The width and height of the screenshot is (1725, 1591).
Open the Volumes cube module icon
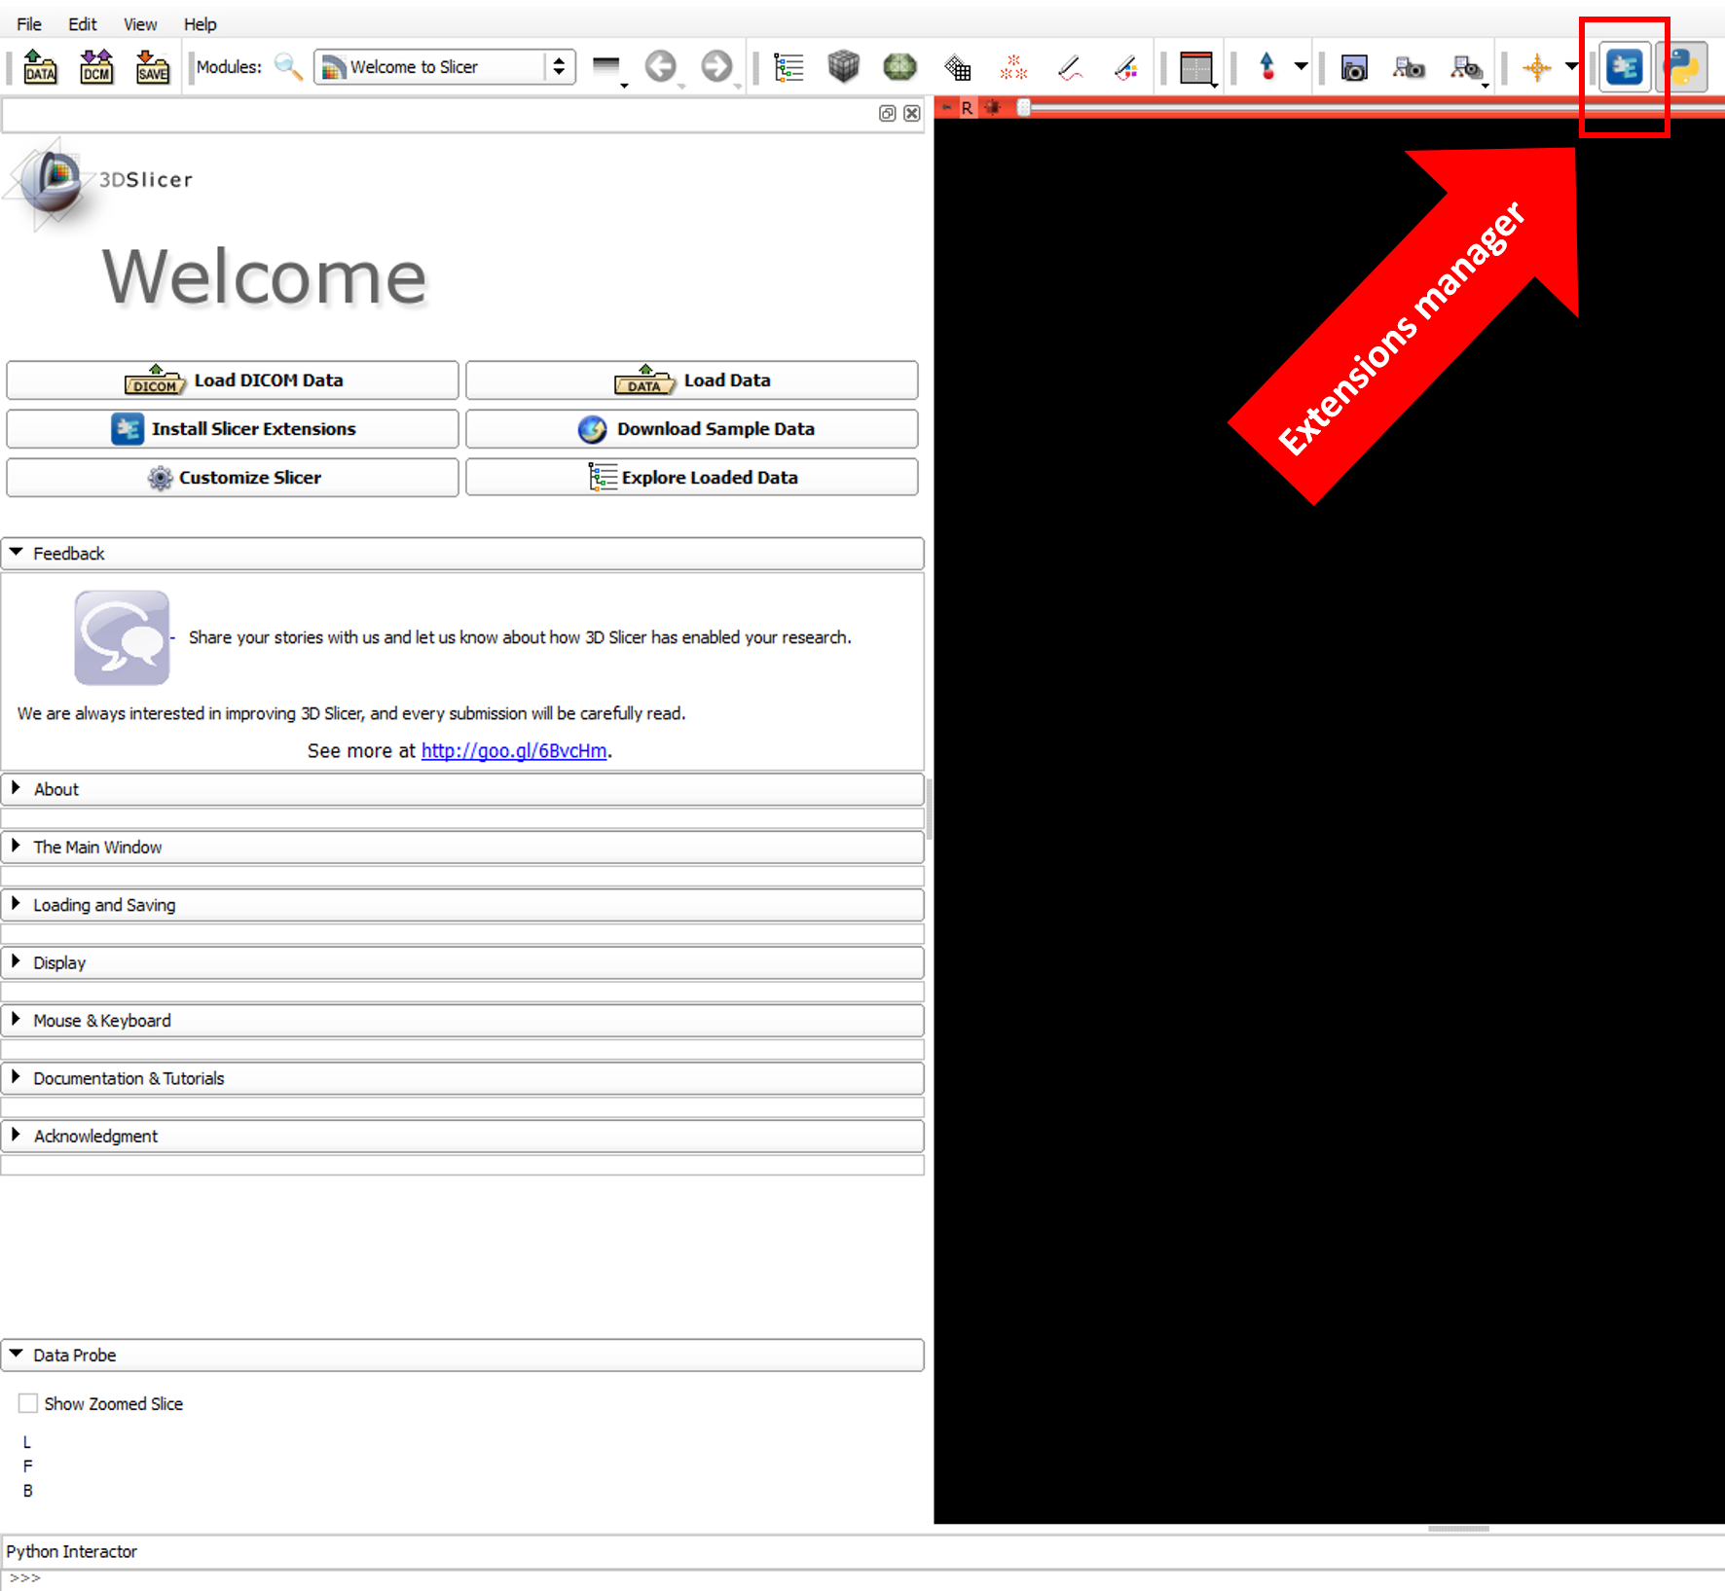click(x=844, y=67)
